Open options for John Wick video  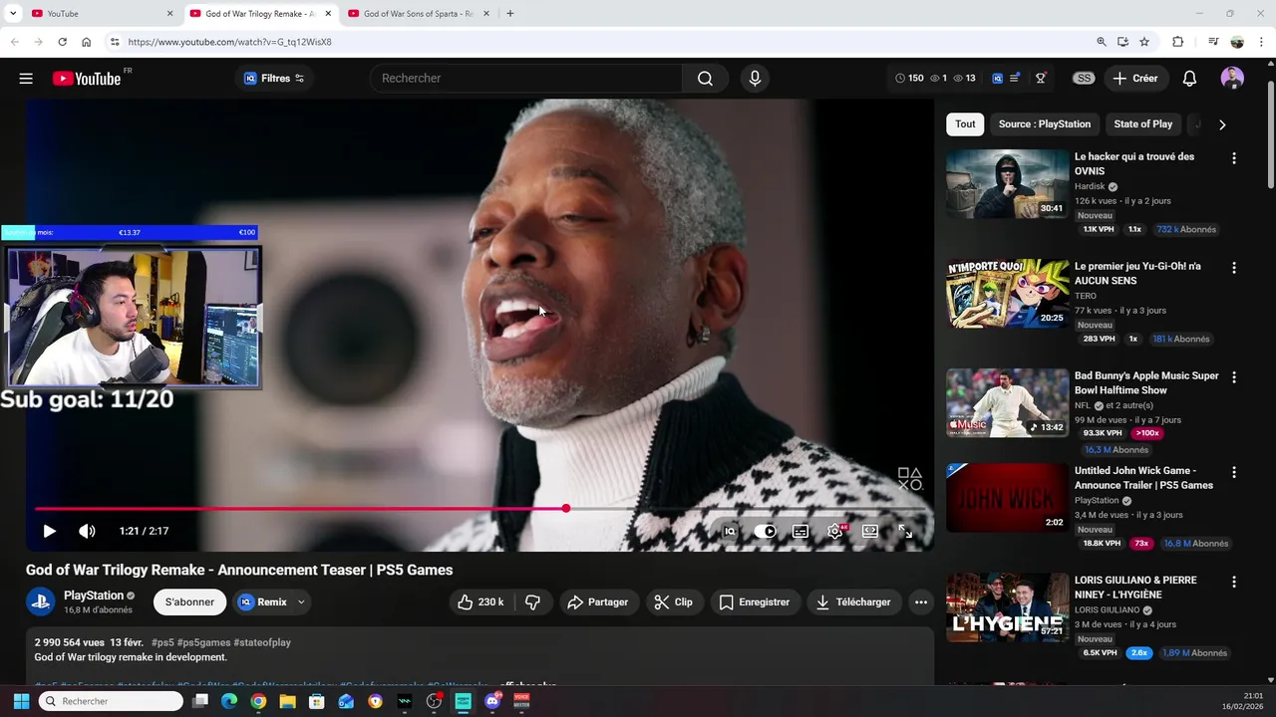coord(1234,472)
